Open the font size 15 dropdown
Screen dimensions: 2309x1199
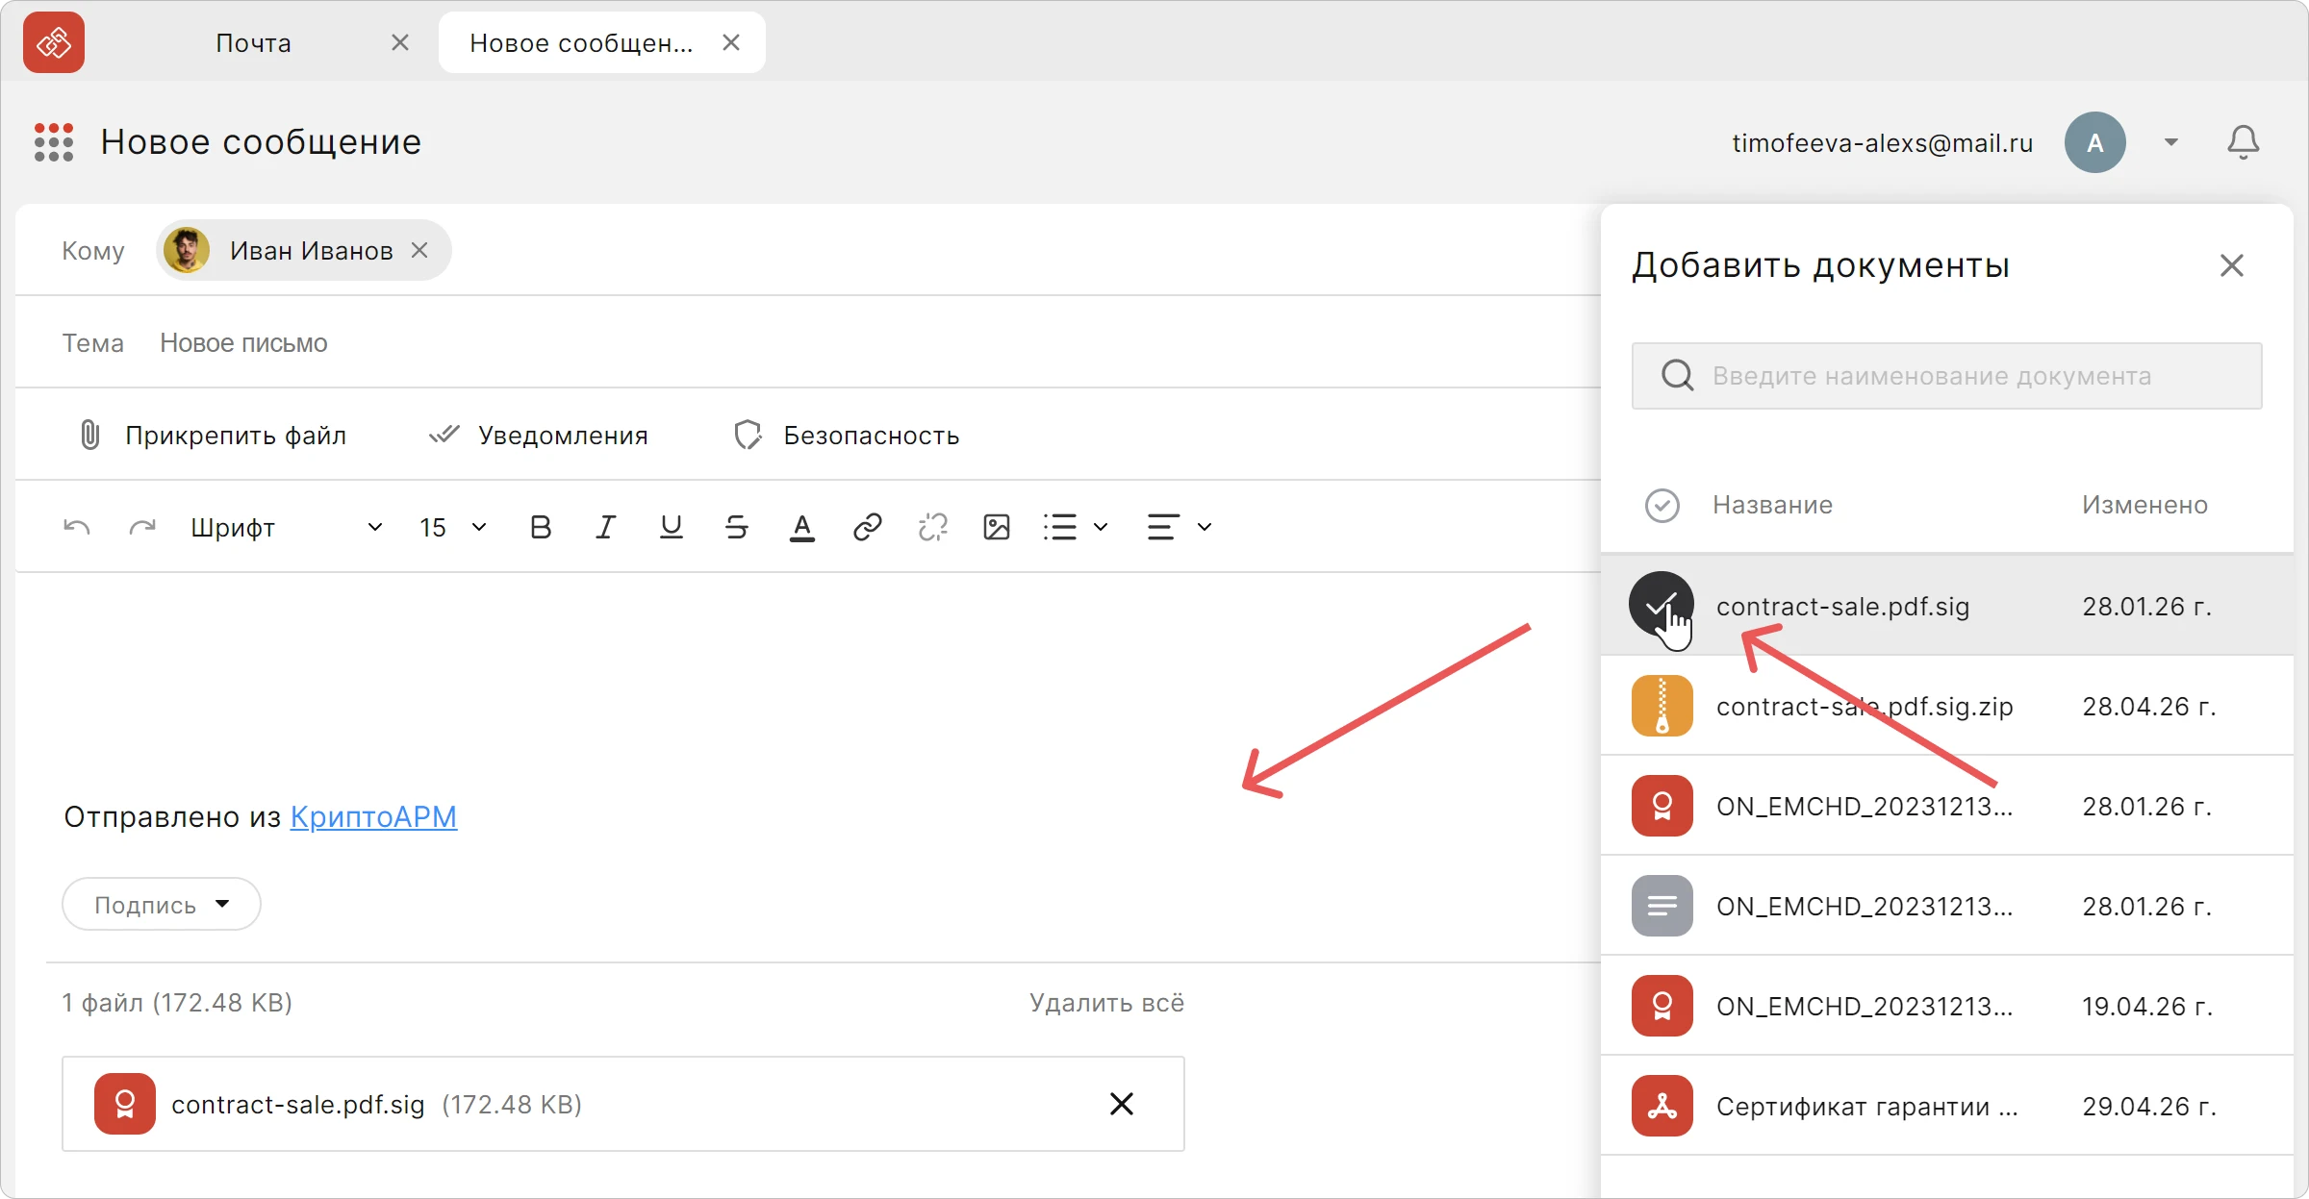pos(452,527)
